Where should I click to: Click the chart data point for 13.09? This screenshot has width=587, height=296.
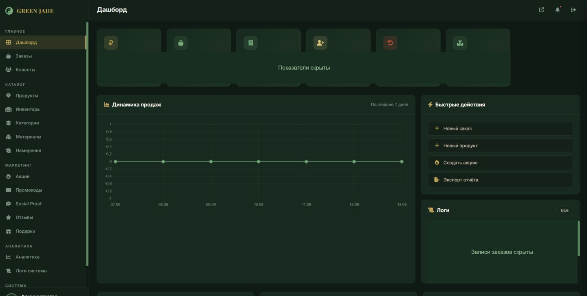coord(402,162)
